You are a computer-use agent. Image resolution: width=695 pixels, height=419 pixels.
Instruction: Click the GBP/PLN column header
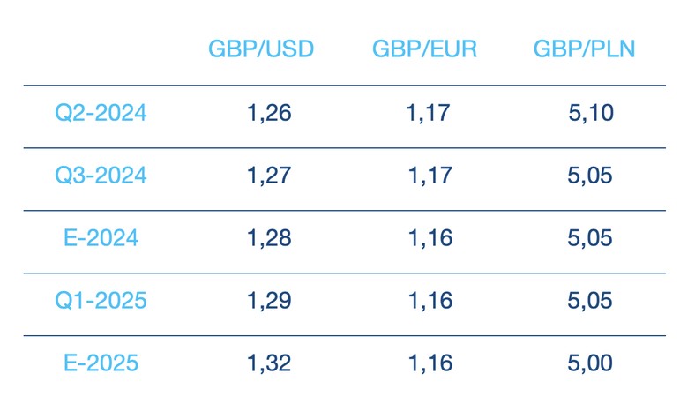pyautogui.click(x=584, y=49)
